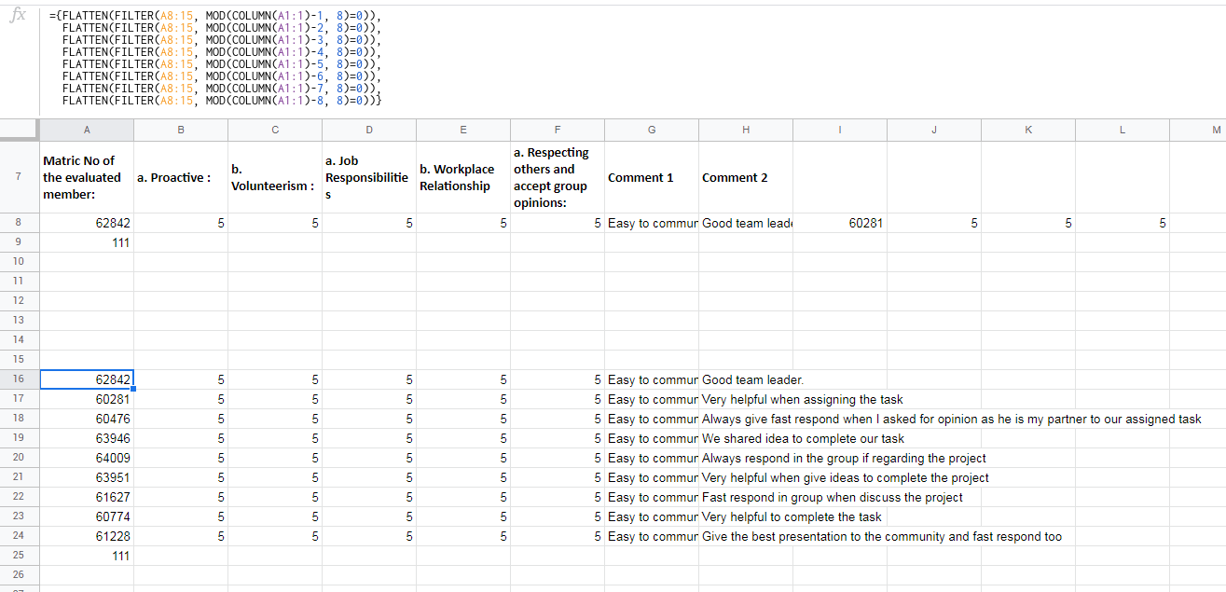1226x592 pixels.
Task: Select column H header
Action: pyautogui.click(x=746, y=130)
